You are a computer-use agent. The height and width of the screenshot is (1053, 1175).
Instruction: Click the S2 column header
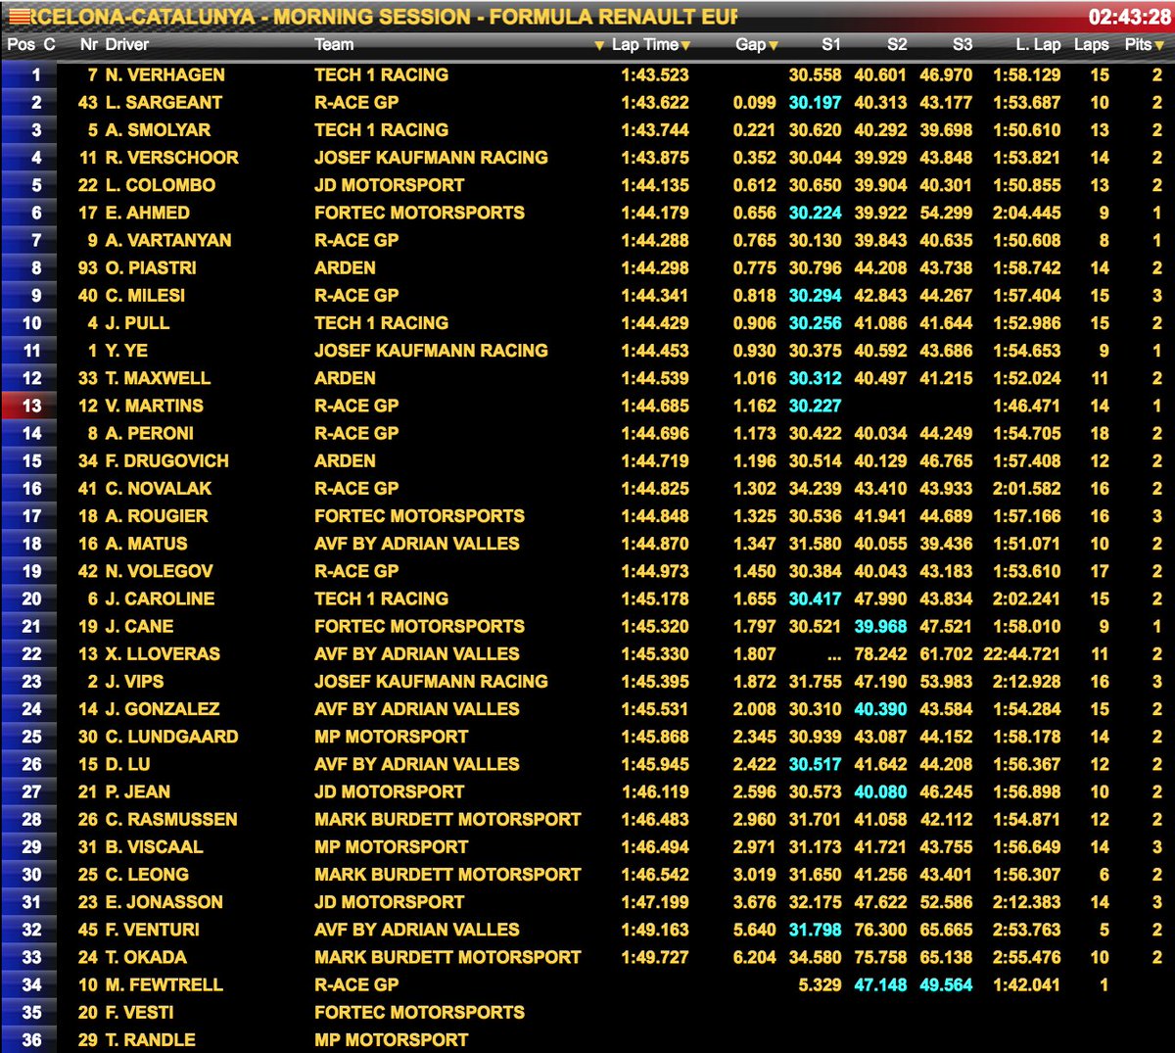coord(897,44)
